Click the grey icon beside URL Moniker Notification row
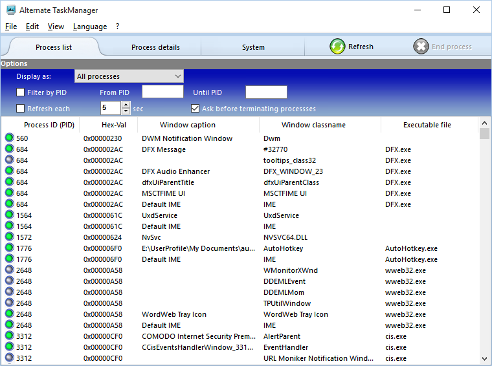The width and height of the screenshot is (492, 366). tap(10, 357)
